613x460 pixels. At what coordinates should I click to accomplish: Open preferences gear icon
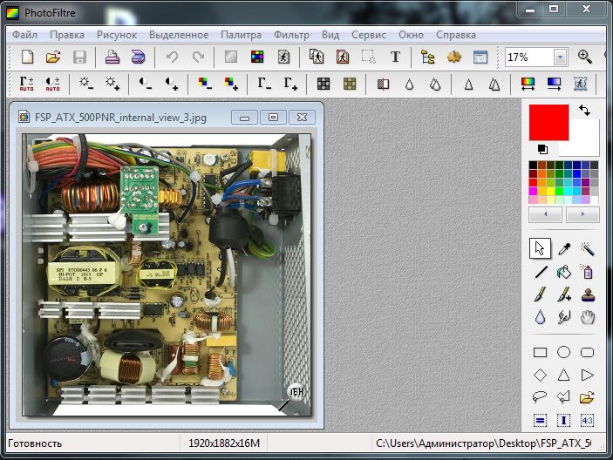pos(454,57)
